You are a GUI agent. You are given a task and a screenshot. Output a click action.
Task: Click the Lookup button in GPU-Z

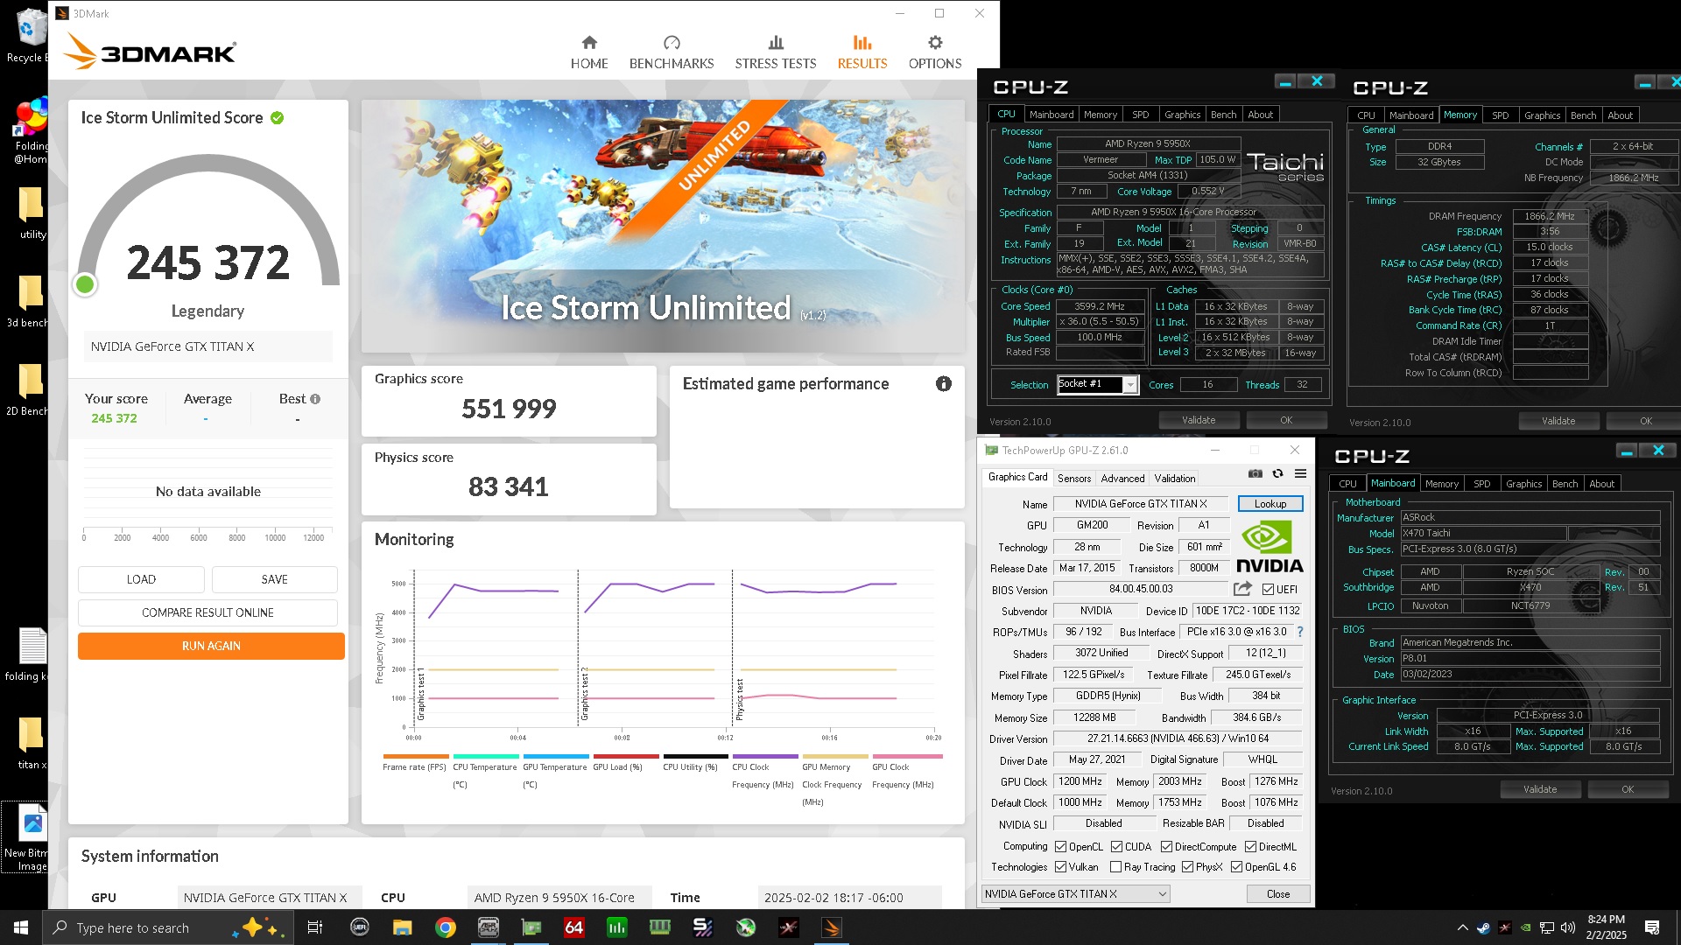(x=1270, y=504)
